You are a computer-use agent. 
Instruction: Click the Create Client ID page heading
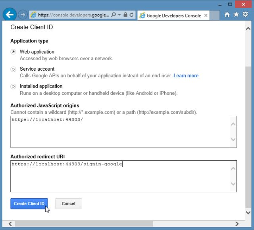point(32,27)
